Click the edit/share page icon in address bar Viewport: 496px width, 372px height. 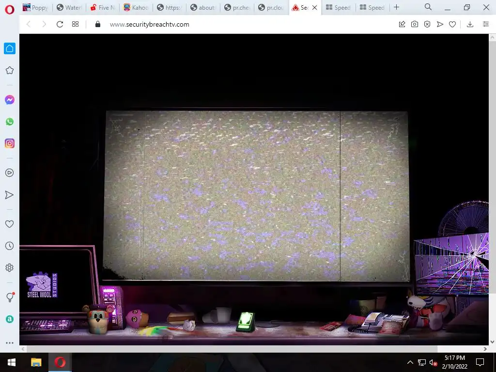coord(402,24)
